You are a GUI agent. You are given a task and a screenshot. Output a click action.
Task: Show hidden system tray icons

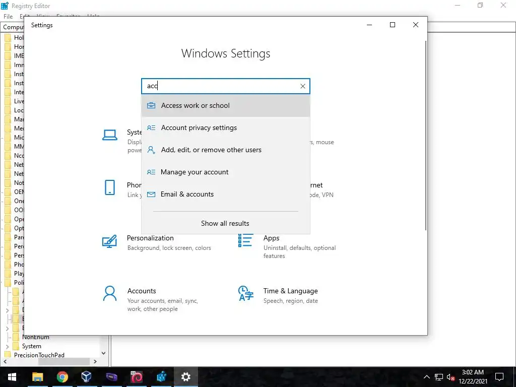426,377
